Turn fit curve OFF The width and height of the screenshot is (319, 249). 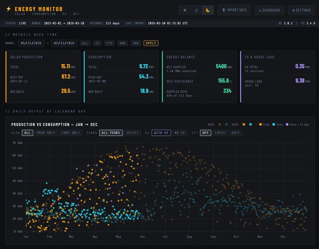(x=206, y=133)
